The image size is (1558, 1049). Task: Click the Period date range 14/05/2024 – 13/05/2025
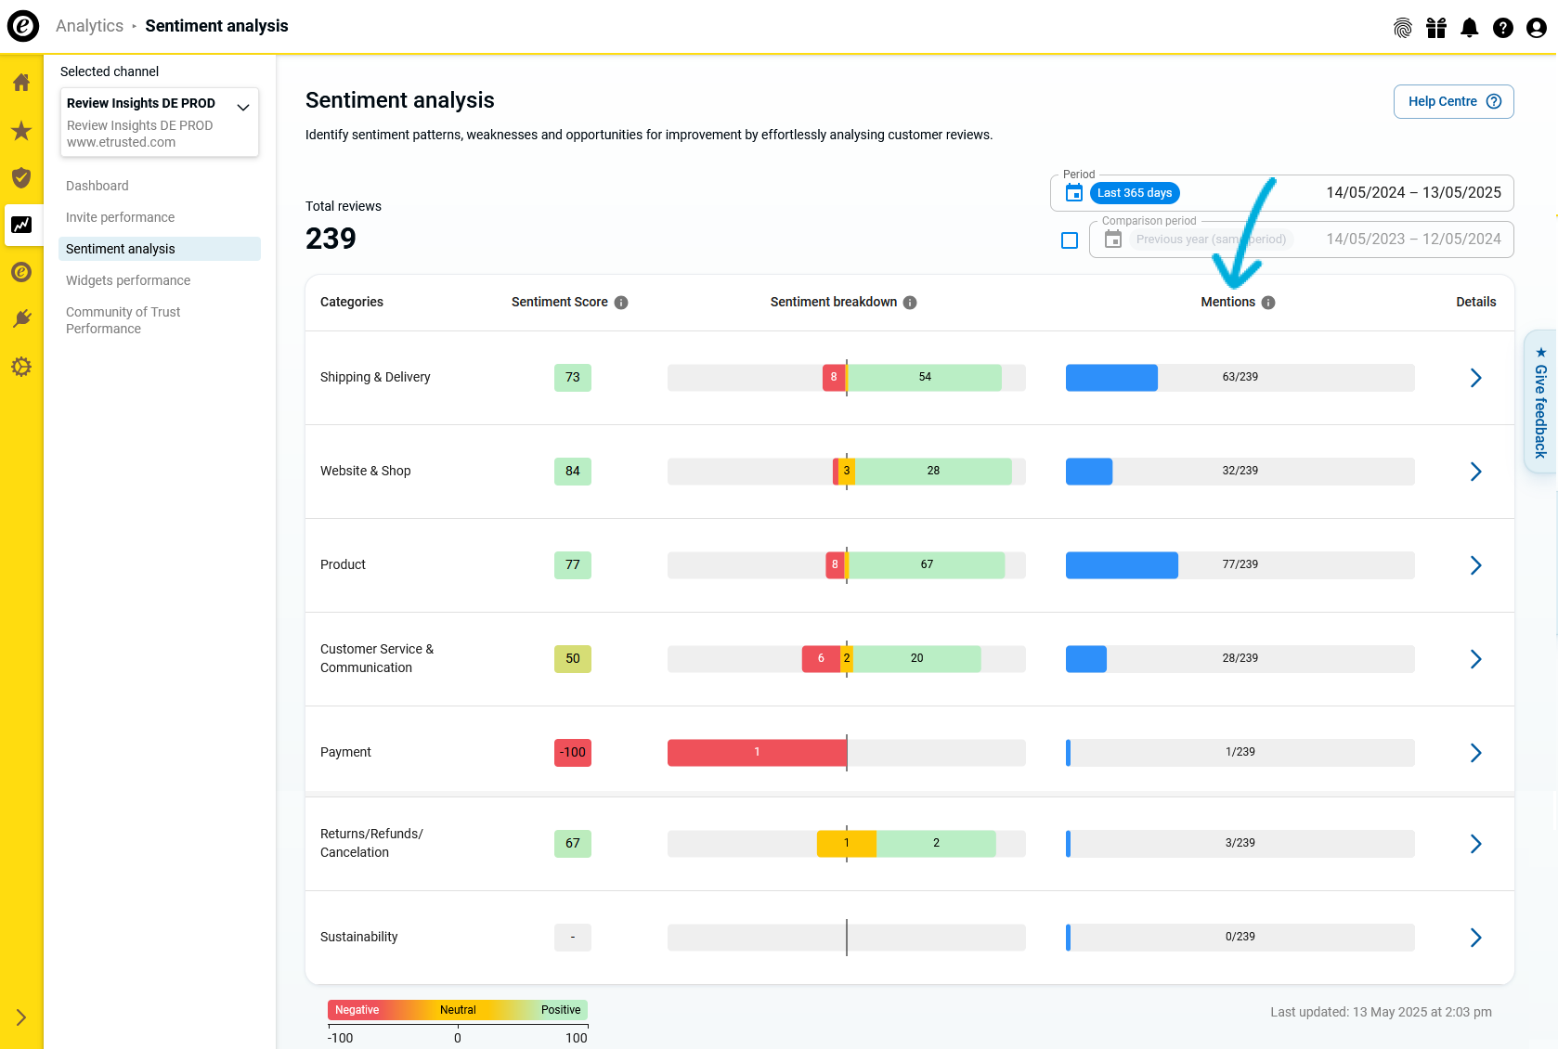[x=1413, y=193]
